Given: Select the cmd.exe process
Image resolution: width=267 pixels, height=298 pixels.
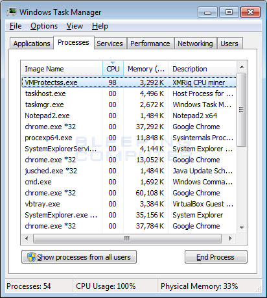Looking at the screenshot, I should click(129, 182).
